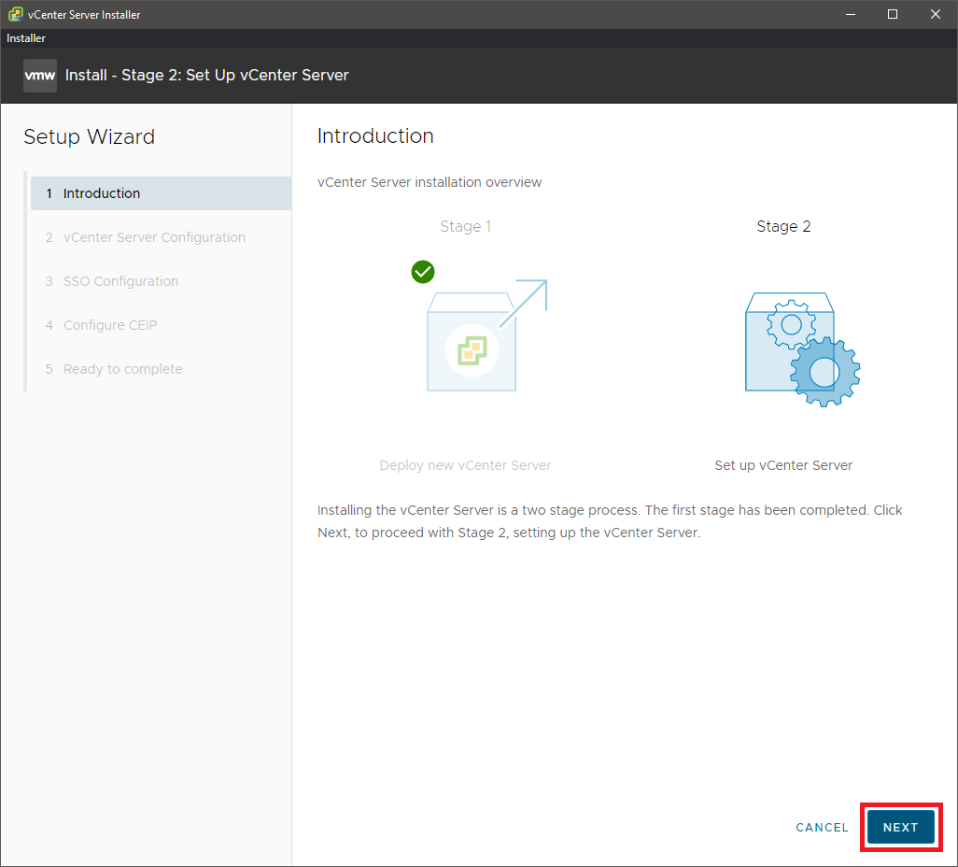Click the vCenter Server Installer title bar icon
This screenshot has width=958, height=867.
[15, 14]
